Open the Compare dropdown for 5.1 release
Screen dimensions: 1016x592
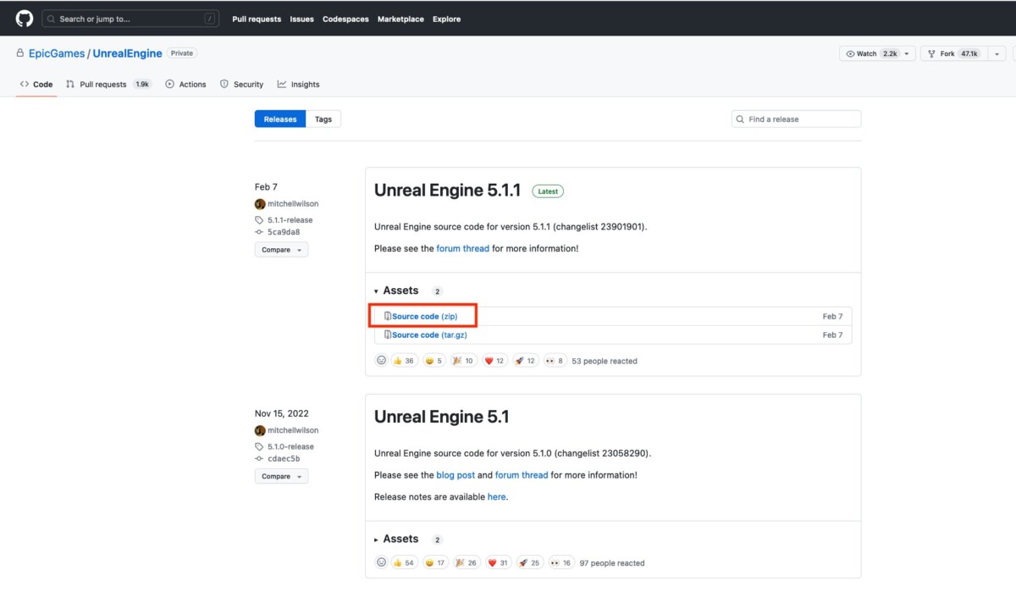[x=281, y=477]
